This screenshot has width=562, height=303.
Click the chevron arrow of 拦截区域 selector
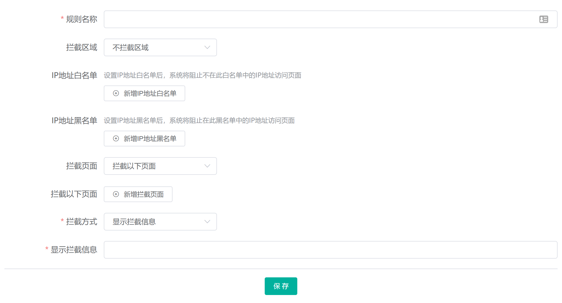(x=207, y=47)
